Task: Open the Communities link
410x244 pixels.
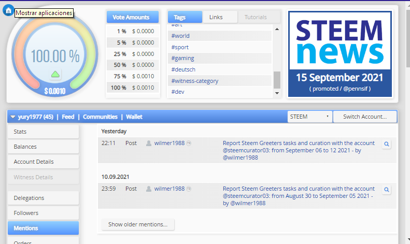Action: [x=100, y=117]
